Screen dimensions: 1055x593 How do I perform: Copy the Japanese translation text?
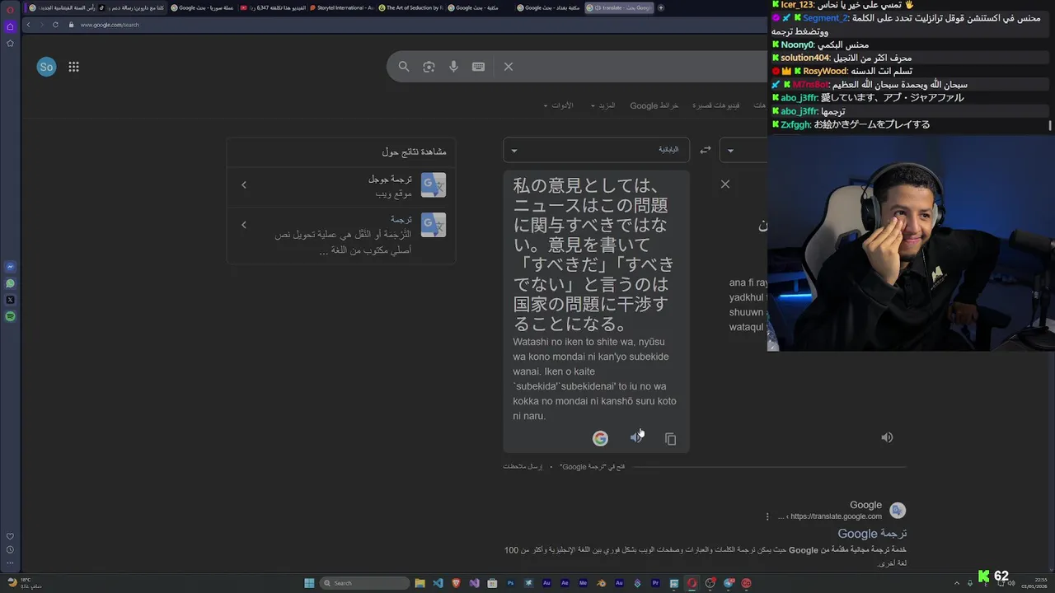[670, 439]
